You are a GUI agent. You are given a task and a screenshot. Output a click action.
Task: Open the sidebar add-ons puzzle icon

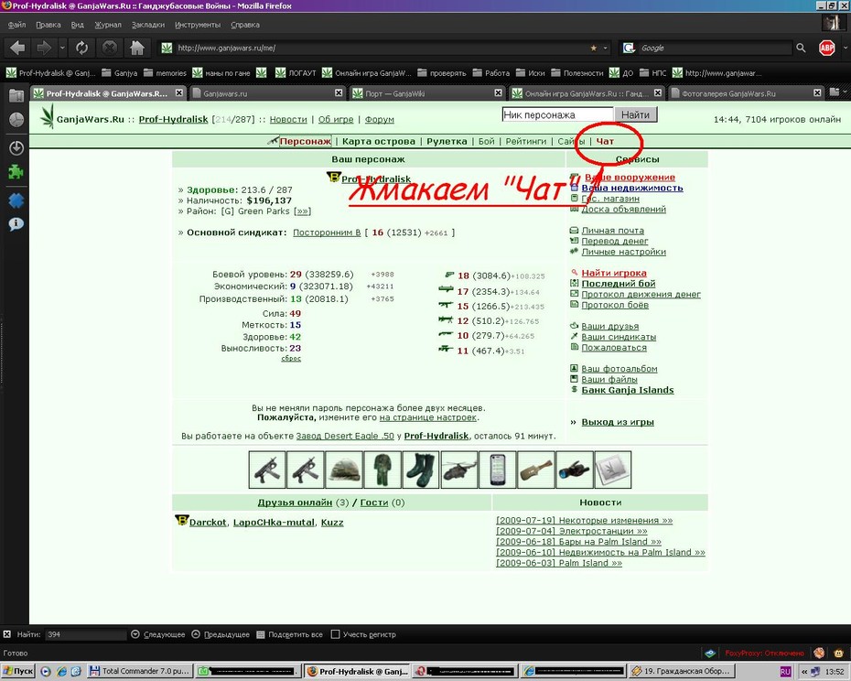(16, 173)
